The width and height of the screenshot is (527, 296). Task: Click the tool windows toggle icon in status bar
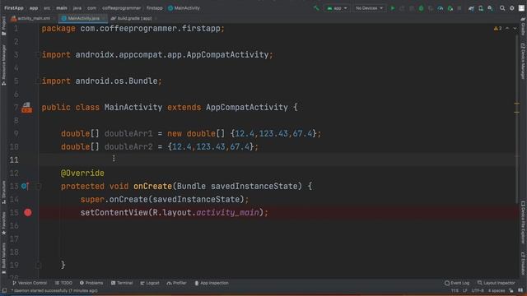[4, 290]
